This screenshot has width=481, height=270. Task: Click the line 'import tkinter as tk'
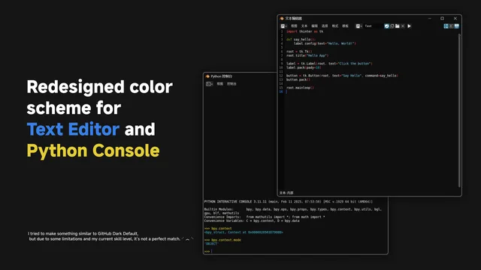(x=304, y=31)
